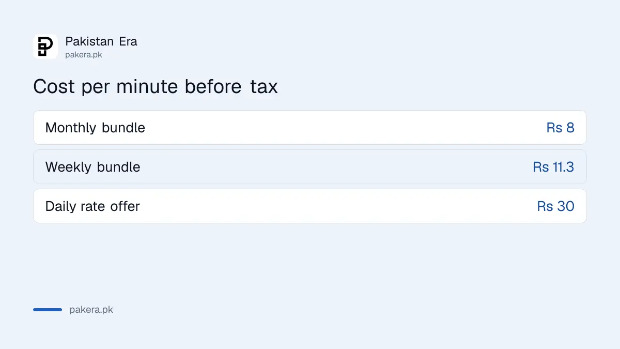The width and height of the screenshot is (620, 349).
Task: Select the Weekly bundle row
Action: click(310, 166)
